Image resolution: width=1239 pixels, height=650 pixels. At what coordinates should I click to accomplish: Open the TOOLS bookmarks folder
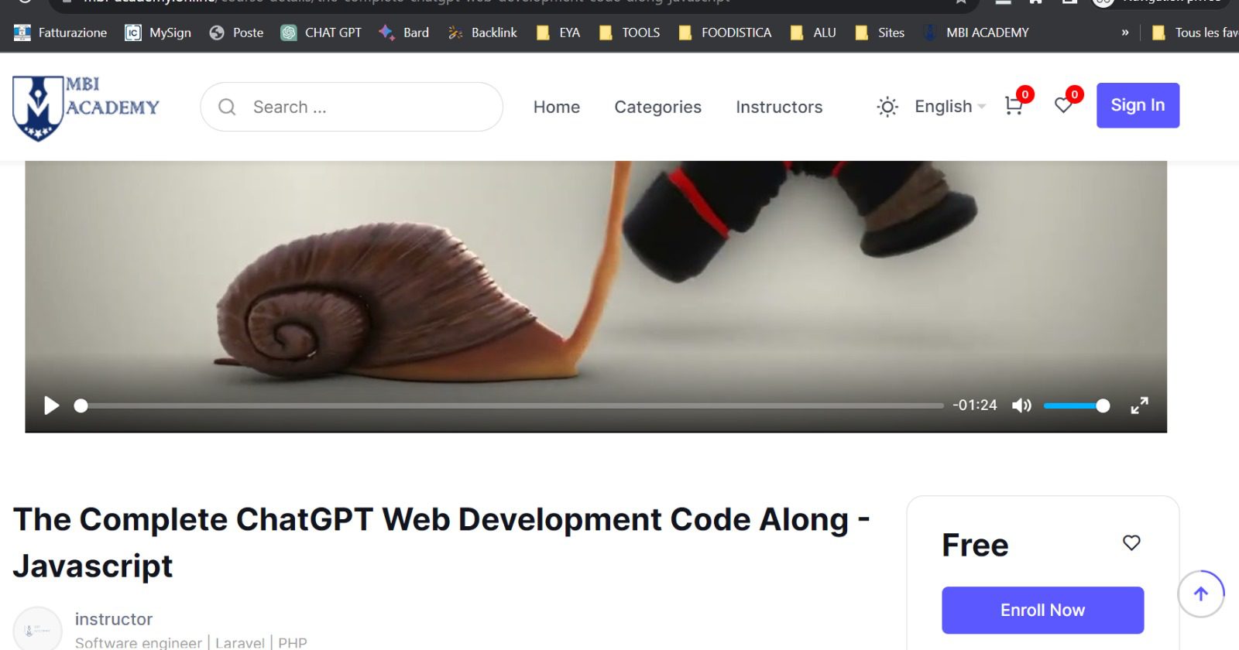coord(630,32)
